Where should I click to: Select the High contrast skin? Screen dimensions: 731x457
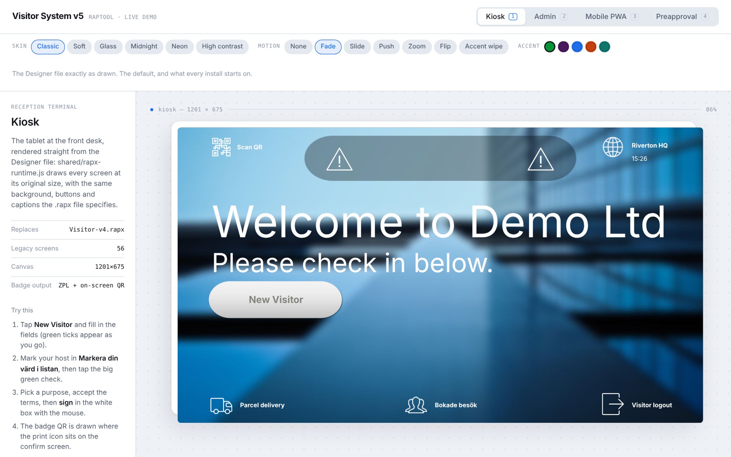click(222, 47)
